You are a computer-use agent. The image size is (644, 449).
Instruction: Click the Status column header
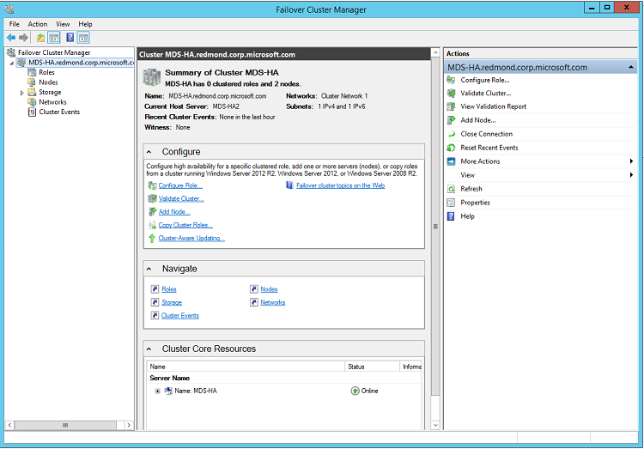point(372,367)
